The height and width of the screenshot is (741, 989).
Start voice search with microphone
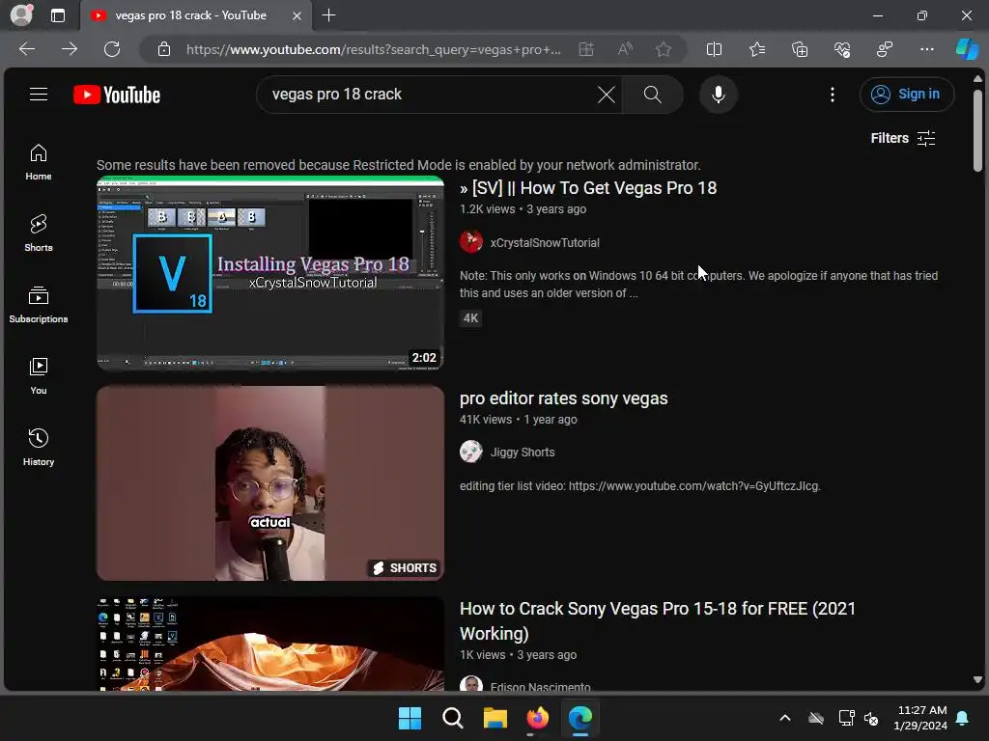point(718,95)
